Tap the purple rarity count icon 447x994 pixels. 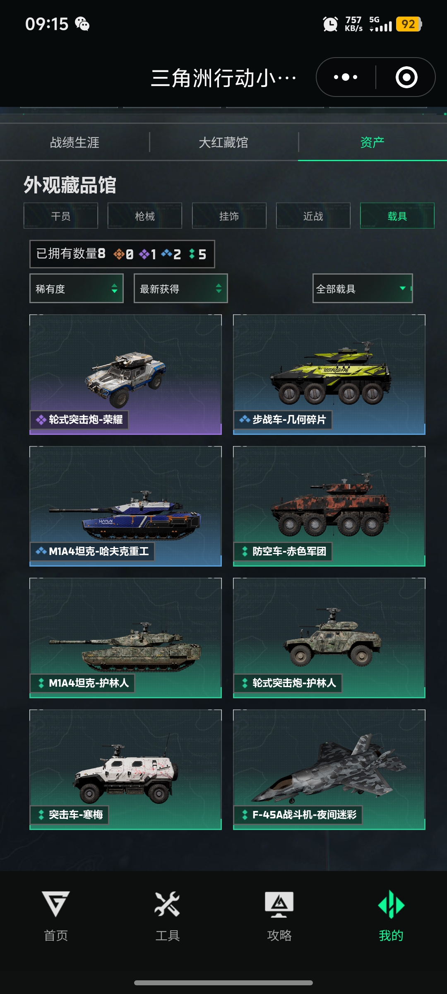[x=144, y=254]
